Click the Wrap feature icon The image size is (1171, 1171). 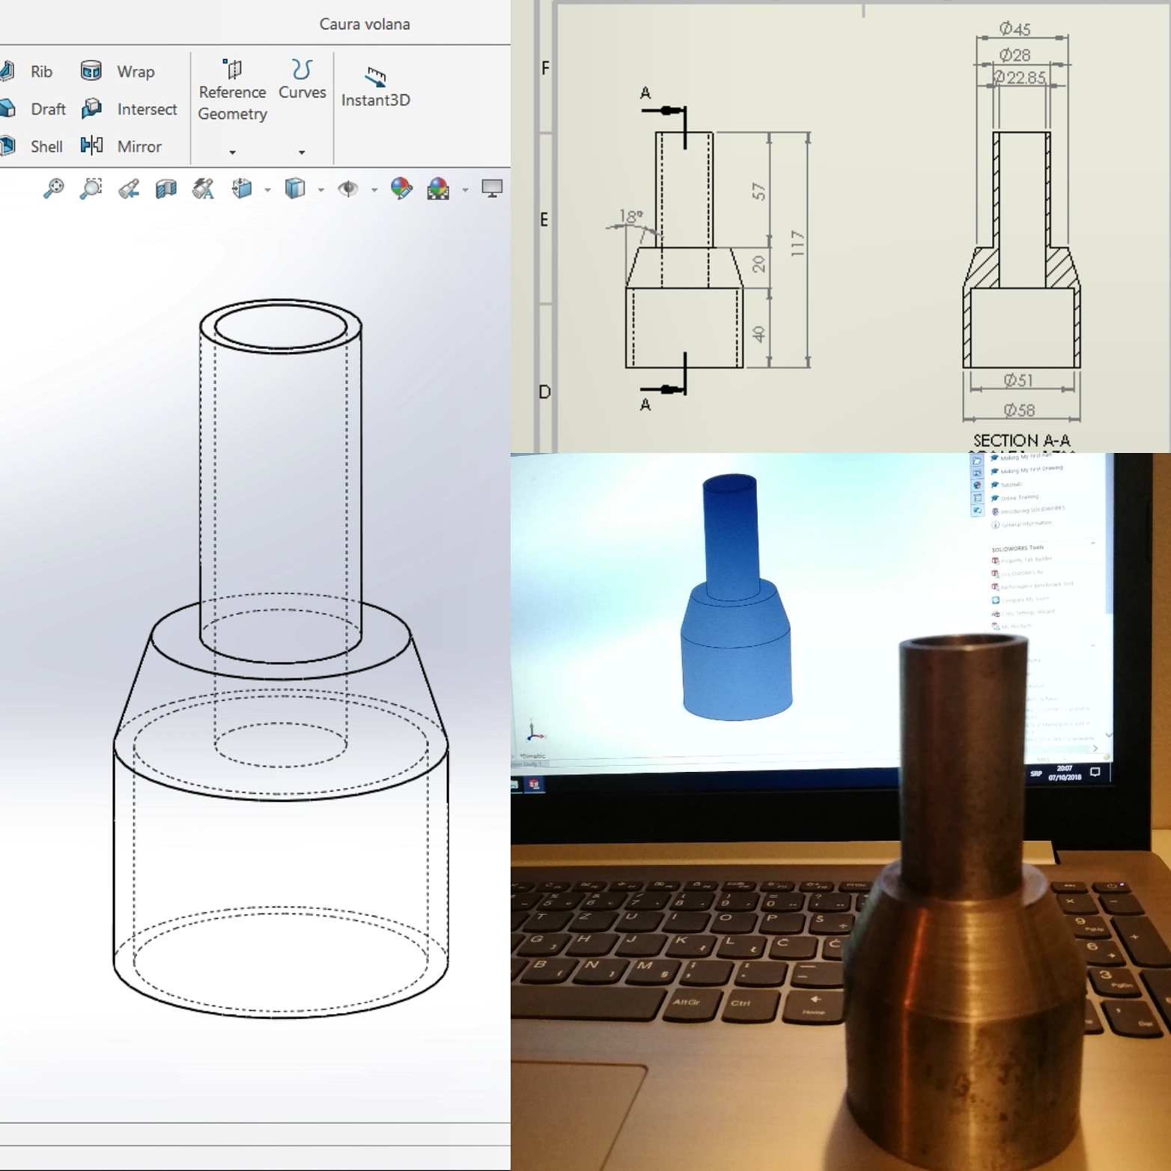pyautogui.click(x=91, y=71)
